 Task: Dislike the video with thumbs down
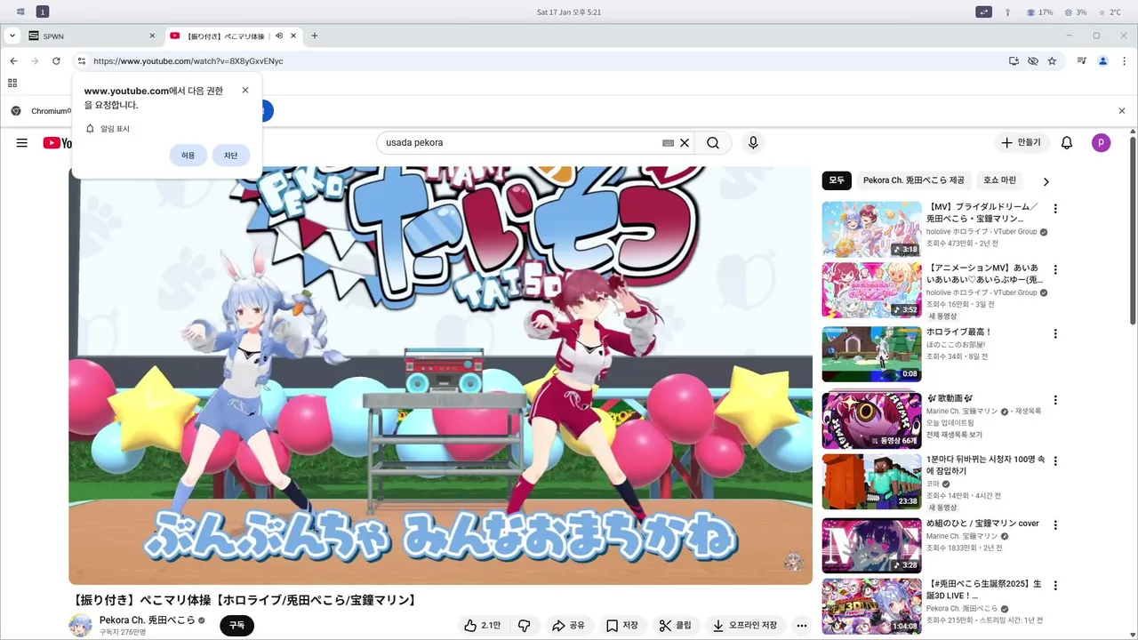pos(524,626)
